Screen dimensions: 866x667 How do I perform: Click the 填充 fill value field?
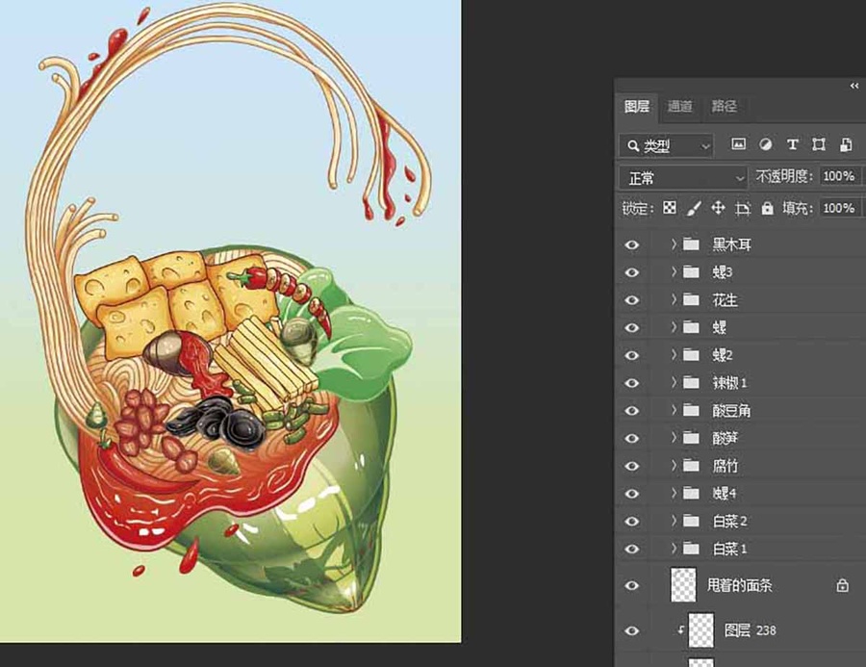click(839, 208)
